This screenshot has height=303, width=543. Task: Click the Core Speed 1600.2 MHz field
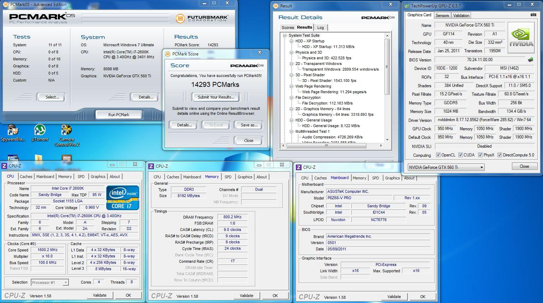pyautogui.click(x=48, y=250)
